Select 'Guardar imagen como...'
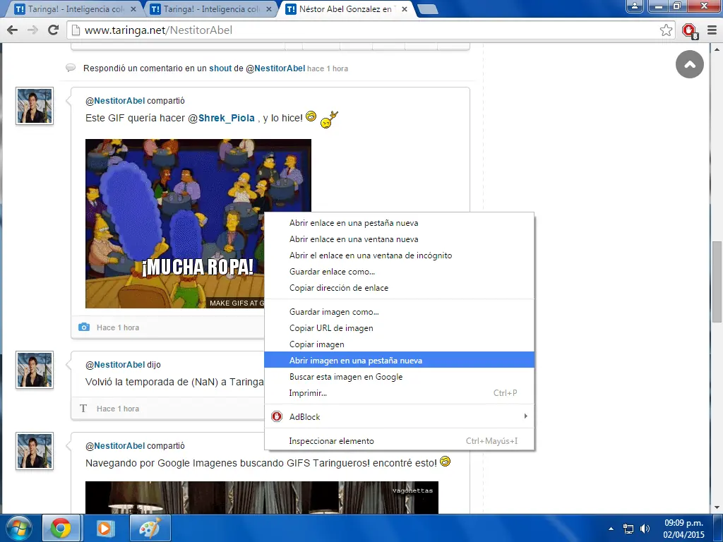The height and width of the screenshot is (542, 723). pyautogui.click(x=400, y=312)
